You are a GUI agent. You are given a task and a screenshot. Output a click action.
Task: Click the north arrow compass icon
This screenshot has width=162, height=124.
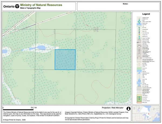point(129,109)
